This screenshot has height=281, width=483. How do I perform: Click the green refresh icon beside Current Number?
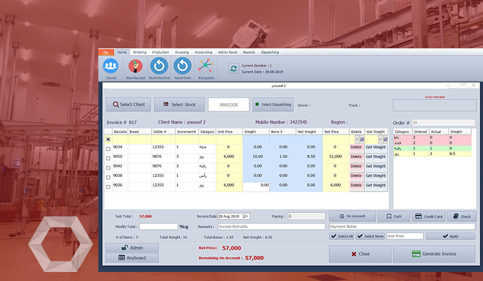[234, 69]
